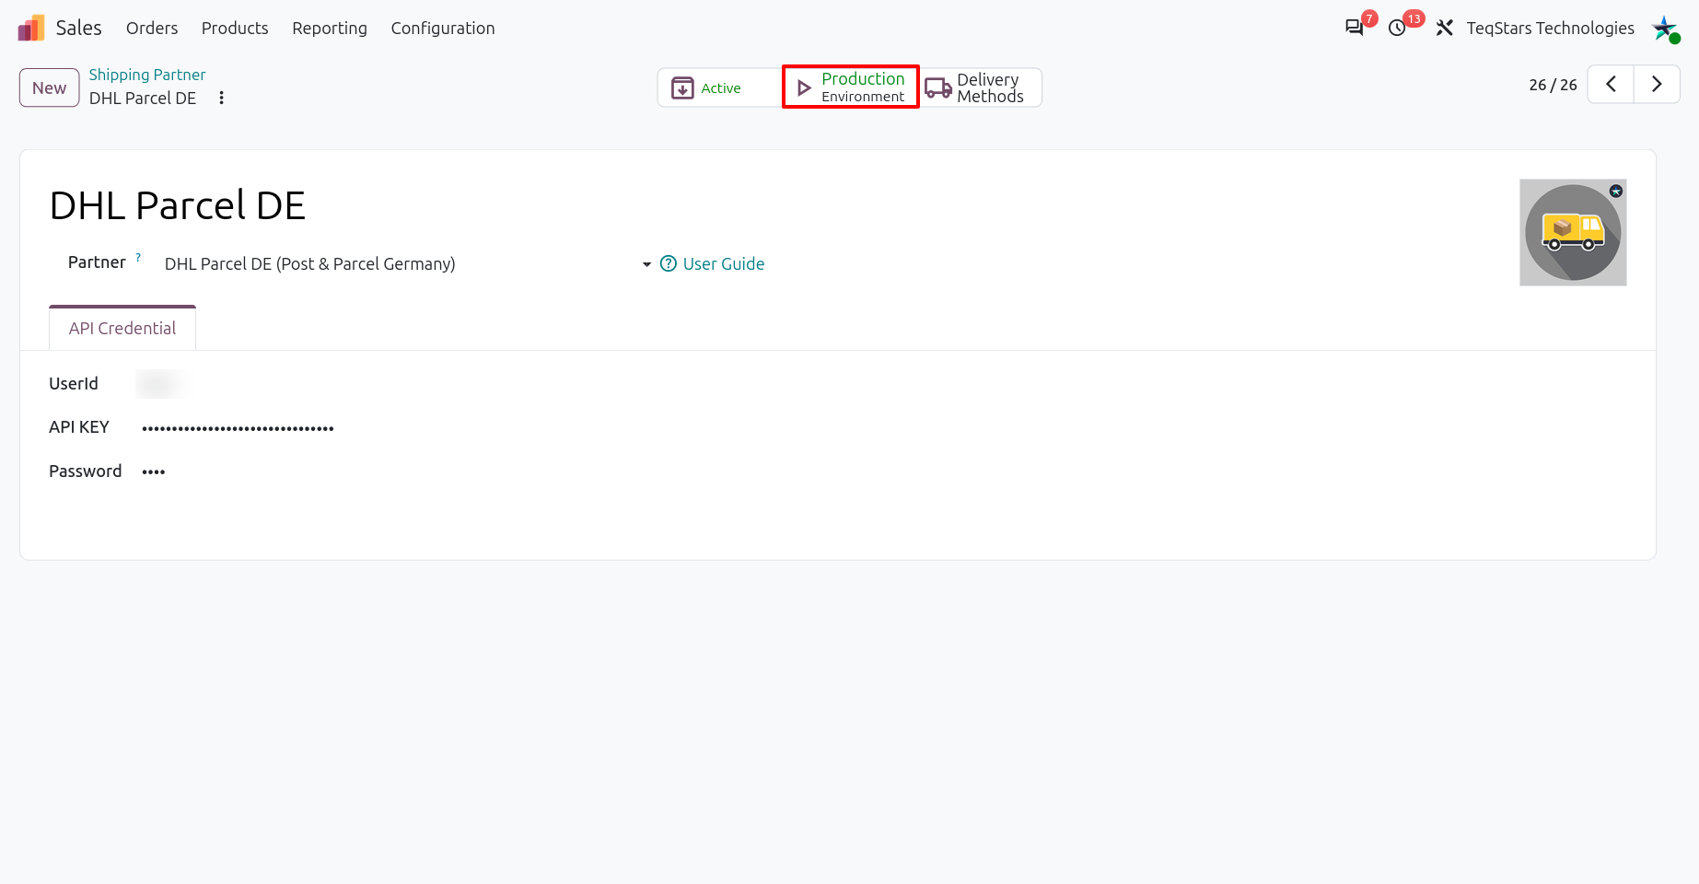The height and width of the screenshot is (884, 1699).
Task: Click the Password field
Action: tap(154, 471)
